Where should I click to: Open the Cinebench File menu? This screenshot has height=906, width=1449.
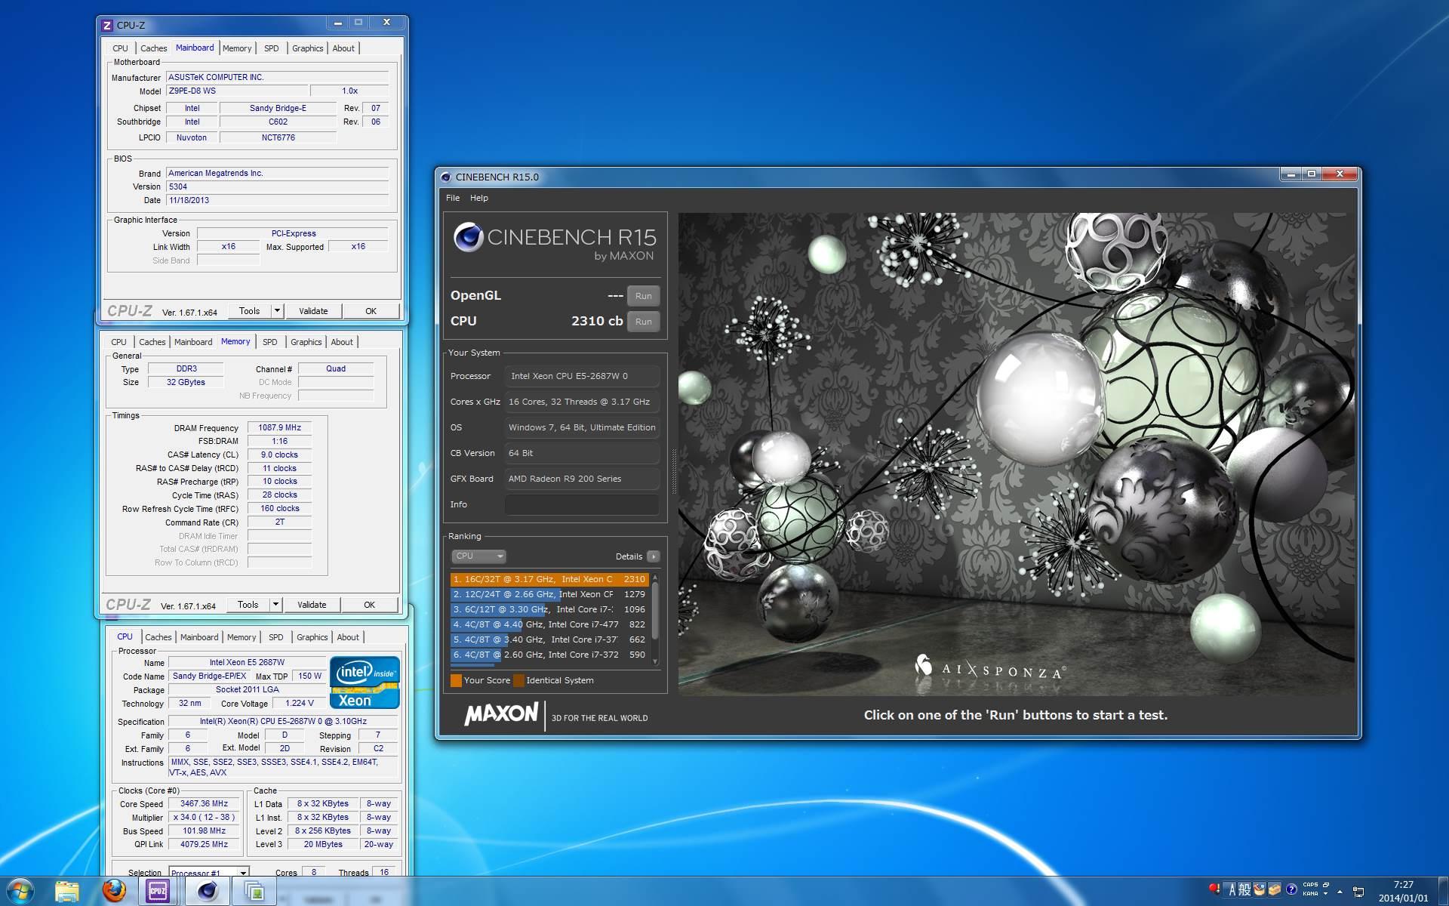pyautogui.click(x=453, y=198)
